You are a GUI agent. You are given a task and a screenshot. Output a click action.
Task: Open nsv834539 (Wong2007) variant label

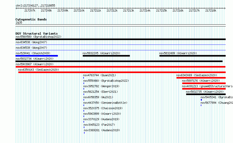coord(31,48)
